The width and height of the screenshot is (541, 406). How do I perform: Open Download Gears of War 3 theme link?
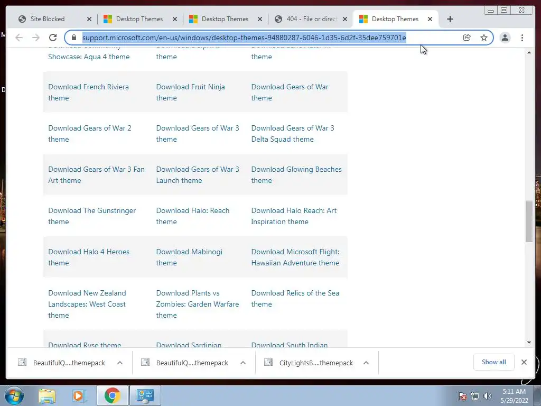click(198, 134)
